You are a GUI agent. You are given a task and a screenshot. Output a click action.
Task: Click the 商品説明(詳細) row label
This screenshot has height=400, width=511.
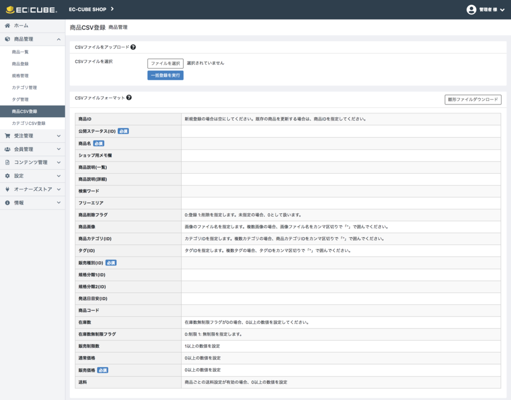click(x=93, y=179)
